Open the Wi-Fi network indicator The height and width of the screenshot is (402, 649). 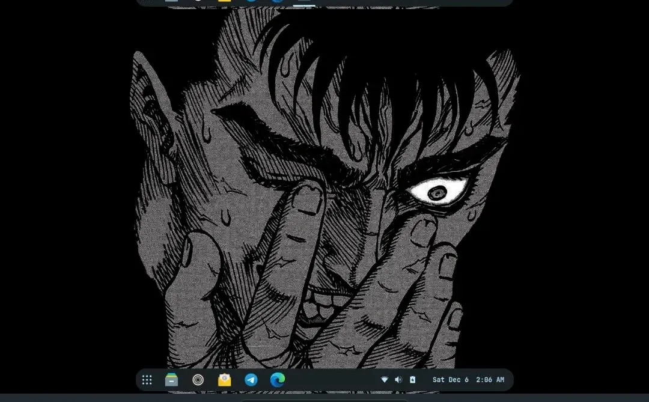pos(385,380)
